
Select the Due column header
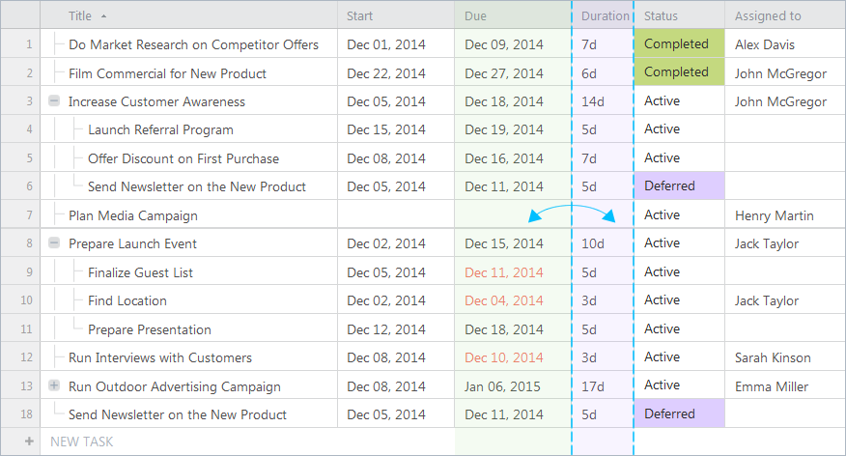[x=513, y=15]
